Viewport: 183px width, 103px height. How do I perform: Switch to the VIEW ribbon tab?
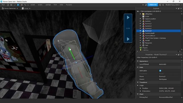pos(61,5)
